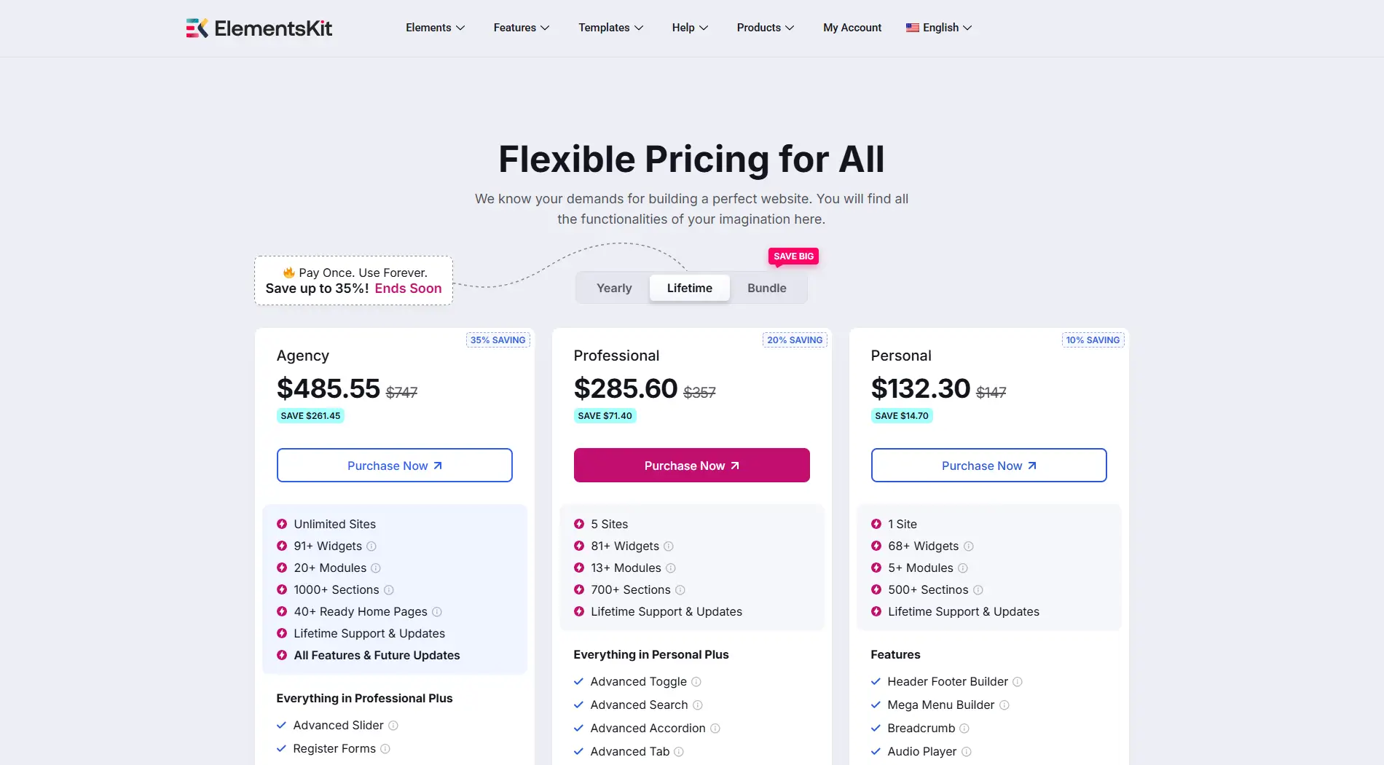Viewport: 1384px width, 765px height.
Task: Open the English language selector
Action: pyautogui.click(x=939, y=28)
